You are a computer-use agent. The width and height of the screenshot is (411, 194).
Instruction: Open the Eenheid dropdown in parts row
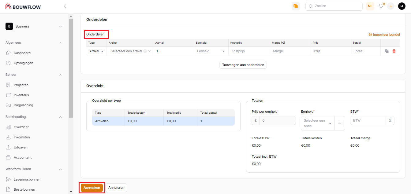click(x=211, y=51)
